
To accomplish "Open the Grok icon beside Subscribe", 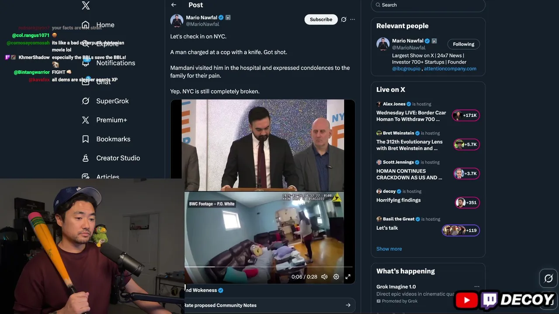I will tap(344, 20).
